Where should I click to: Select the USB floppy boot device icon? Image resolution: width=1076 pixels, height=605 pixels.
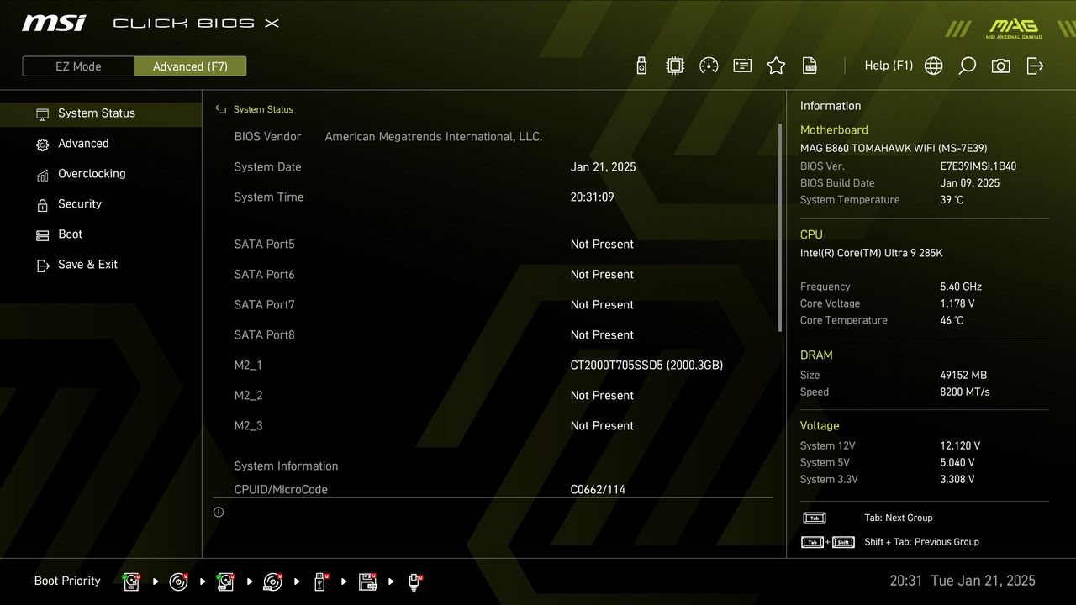(367, 581)
